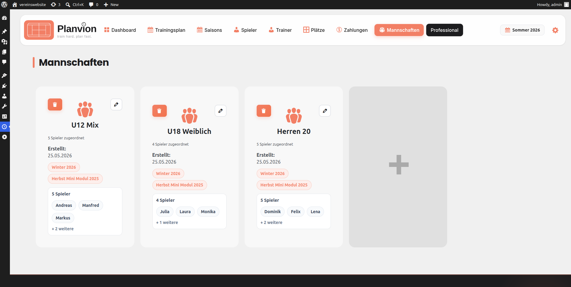Navigate to Trainer

[x=280, y=30]
